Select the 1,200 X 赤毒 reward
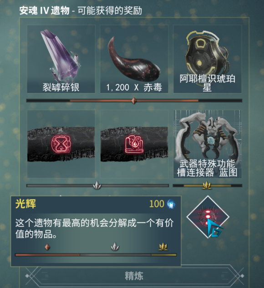 coord(134,59)
